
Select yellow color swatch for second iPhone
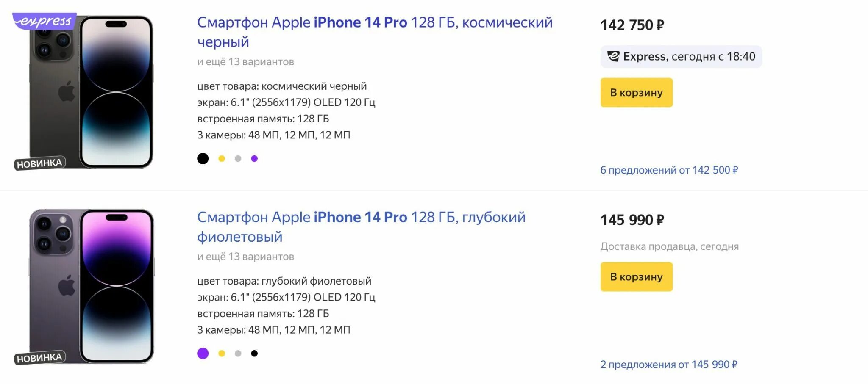tap(222, 354)
